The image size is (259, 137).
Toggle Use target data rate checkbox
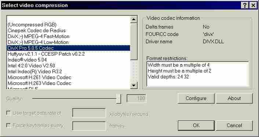(x=8, y=113)
